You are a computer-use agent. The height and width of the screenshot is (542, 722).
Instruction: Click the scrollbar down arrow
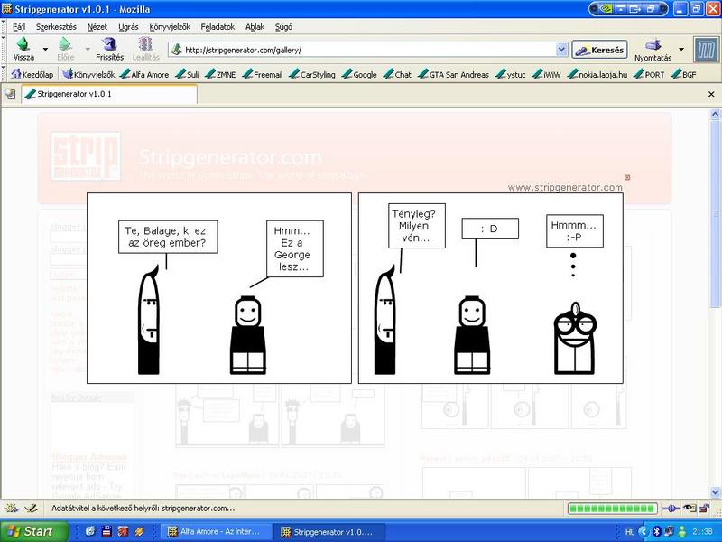click(x=715, y=492)
